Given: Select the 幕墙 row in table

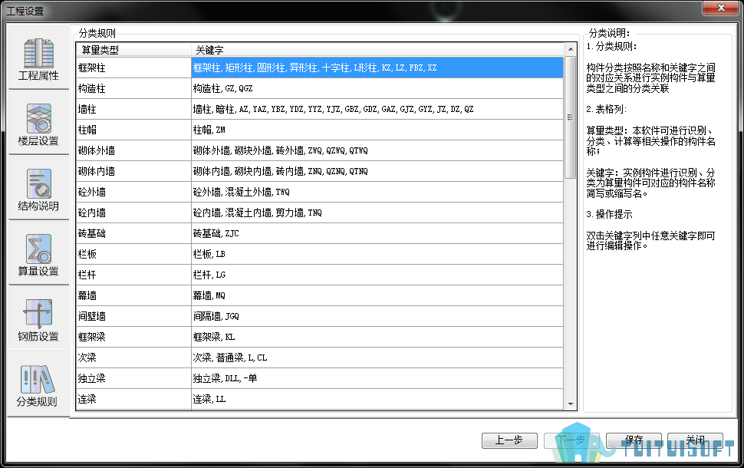Looking at the screenshot, I should (133, 295).
